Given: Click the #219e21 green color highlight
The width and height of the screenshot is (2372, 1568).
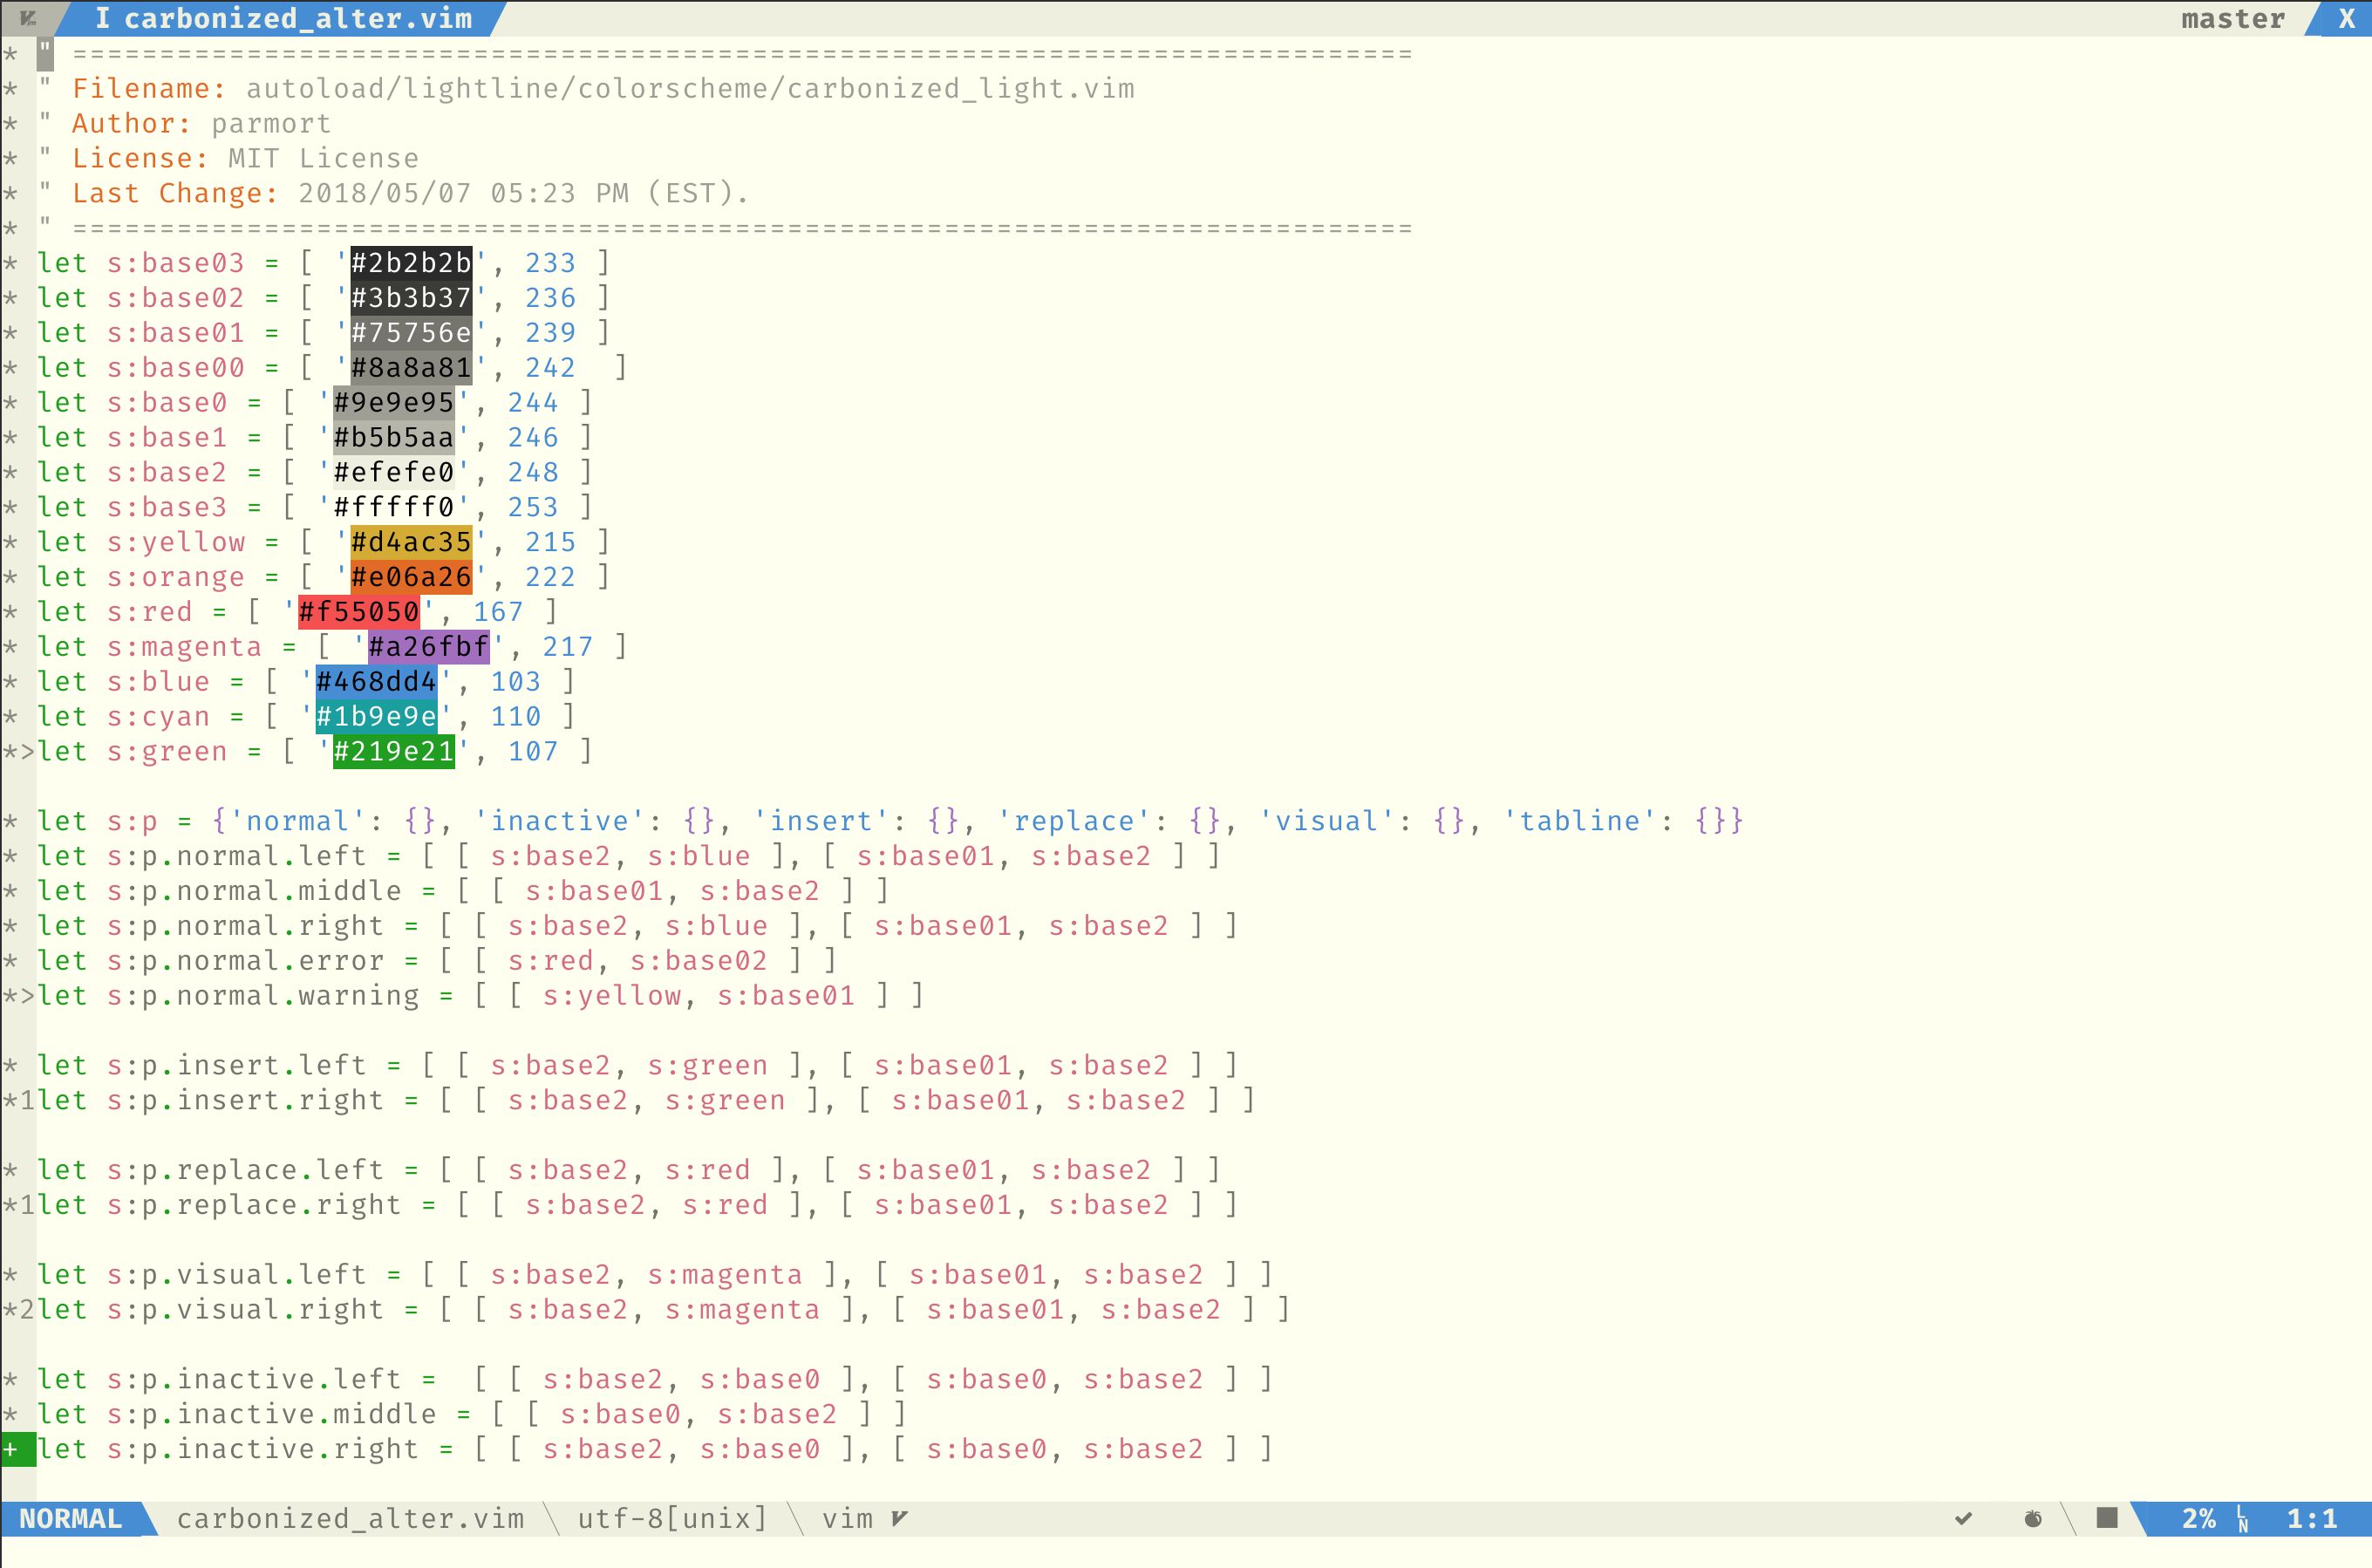Looking at the screenshot, I should (393, 752).
